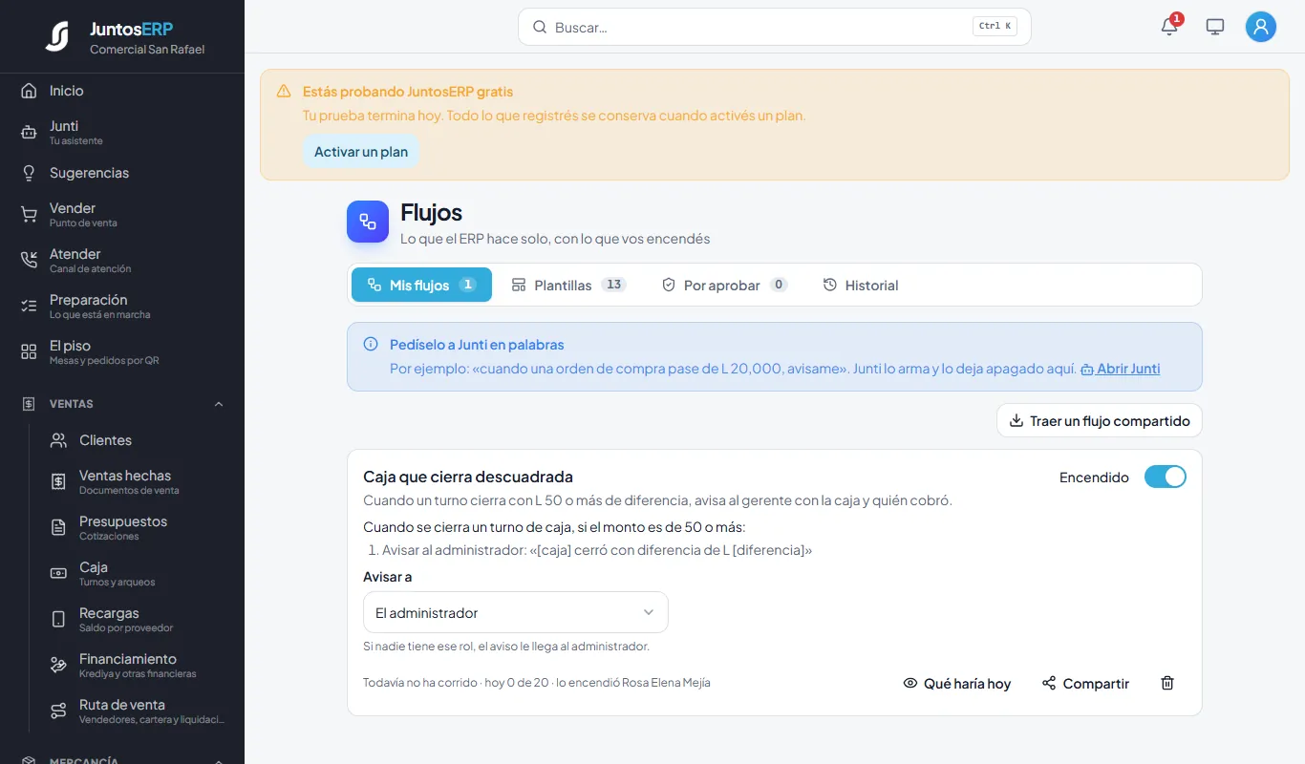Click the JuntosERP logo
The height and width of the screenshot is (764, 1305).
pos(57,36)
